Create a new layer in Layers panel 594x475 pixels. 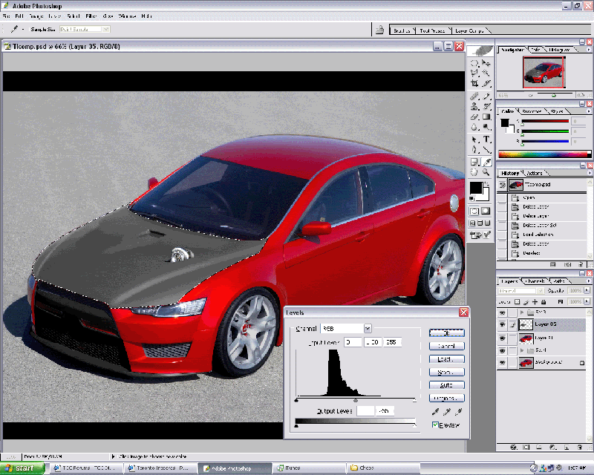pos(567,448)
